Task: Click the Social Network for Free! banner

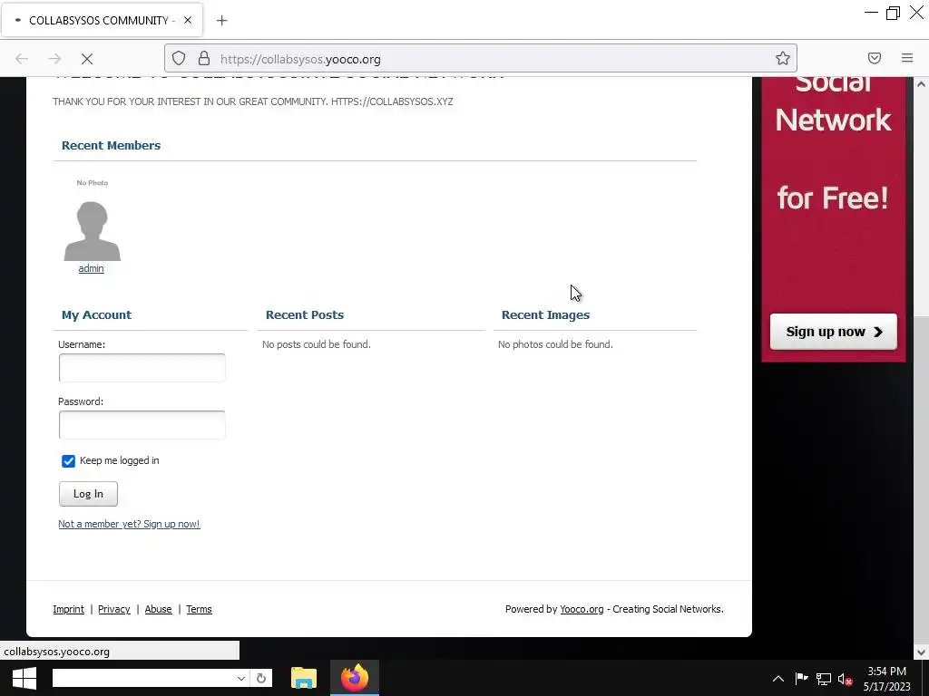Action: [834, 219]
